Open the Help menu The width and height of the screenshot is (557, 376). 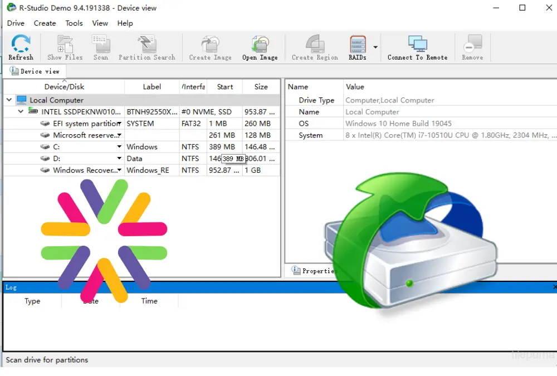[x=125, y=23]
